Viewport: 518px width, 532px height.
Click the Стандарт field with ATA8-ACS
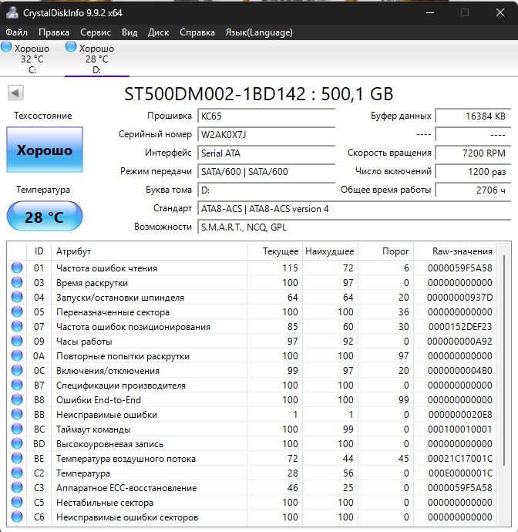354,208
